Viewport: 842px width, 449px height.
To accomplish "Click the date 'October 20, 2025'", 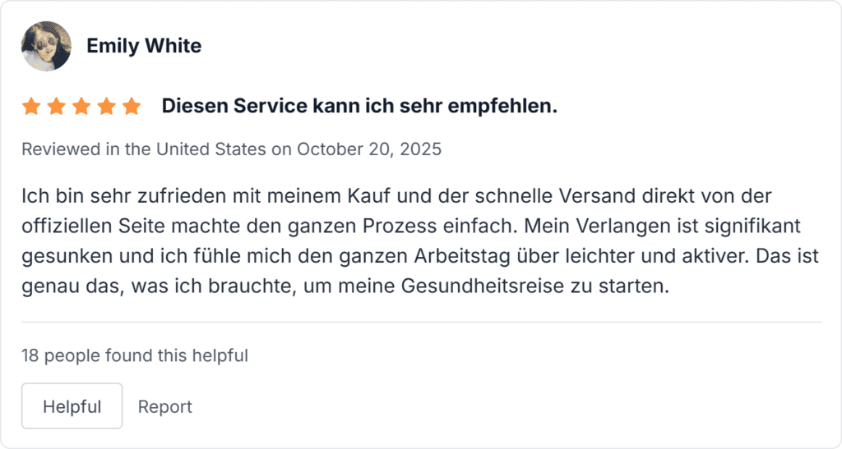I will click(368, 149).
